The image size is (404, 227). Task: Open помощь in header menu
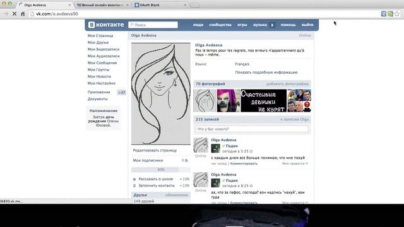[288, 25]
